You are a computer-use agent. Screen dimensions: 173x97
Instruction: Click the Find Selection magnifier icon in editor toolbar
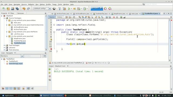tap(80, 17)
